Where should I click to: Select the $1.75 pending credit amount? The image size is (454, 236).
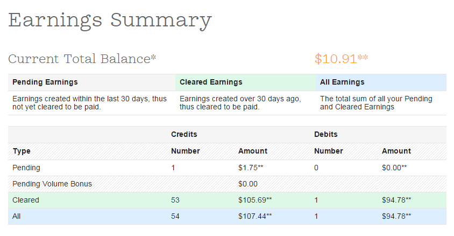point(251,168)
